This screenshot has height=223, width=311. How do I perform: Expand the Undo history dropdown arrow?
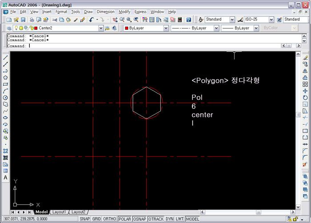click(97, 20)
